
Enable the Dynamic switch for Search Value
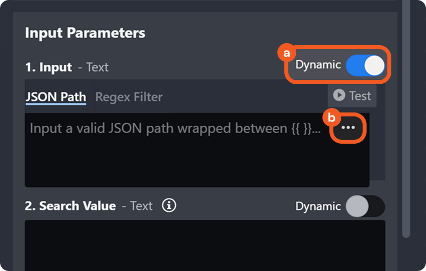(x=365, y=206)
